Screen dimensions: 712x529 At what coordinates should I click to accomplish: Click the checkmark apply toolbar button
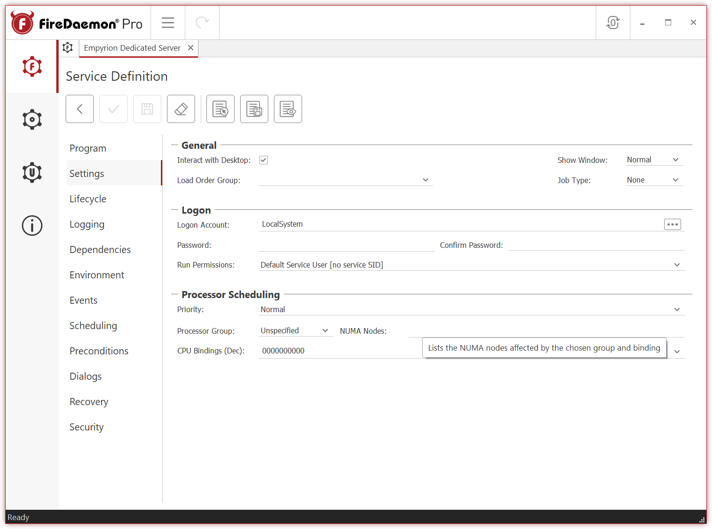tap(114, 109)
